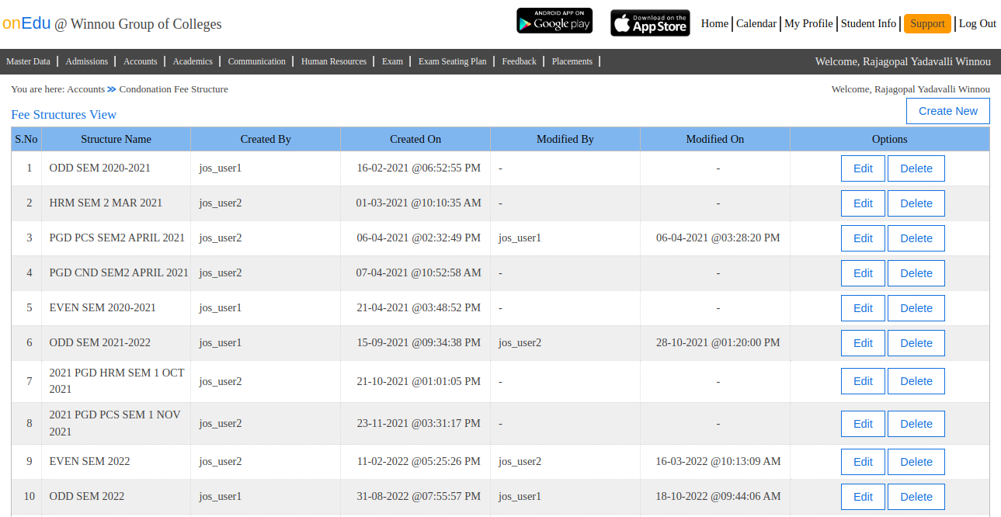1001x517 pixels.
Task: Click the Create New button
Action: pos(947,111)
